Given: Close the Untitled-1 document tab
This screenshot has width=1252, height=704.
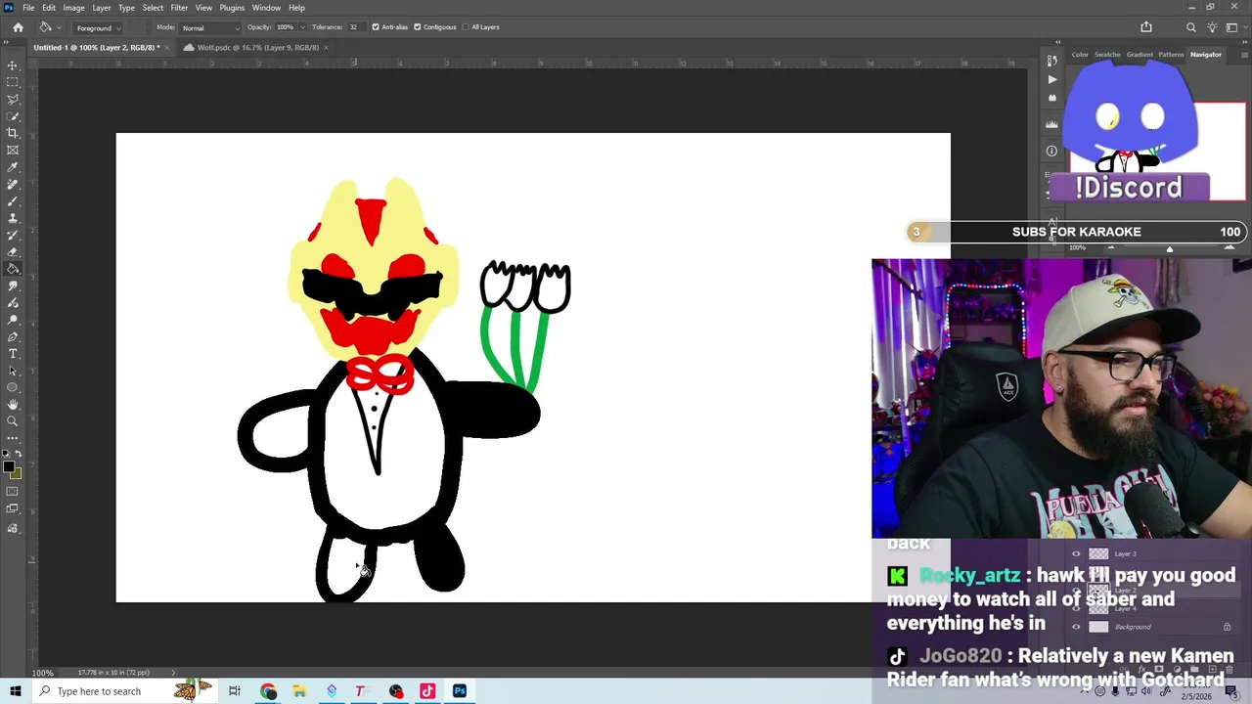Looking at the screenshot, I should (166, 47).
